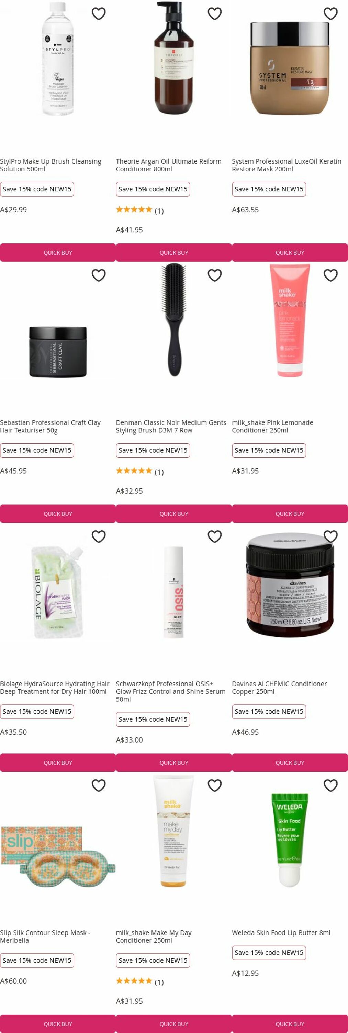Viewport: 348px width, 1033px height.
Task: Favorite the Theorie Argan Oil Conditioner
Action: (x=214, y=14)
